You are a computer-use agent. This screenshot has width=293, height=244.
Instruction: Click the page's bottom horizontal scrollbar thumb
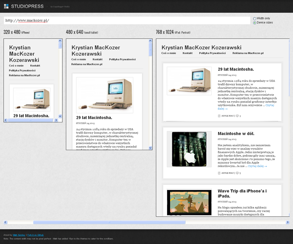coord(109,222)
